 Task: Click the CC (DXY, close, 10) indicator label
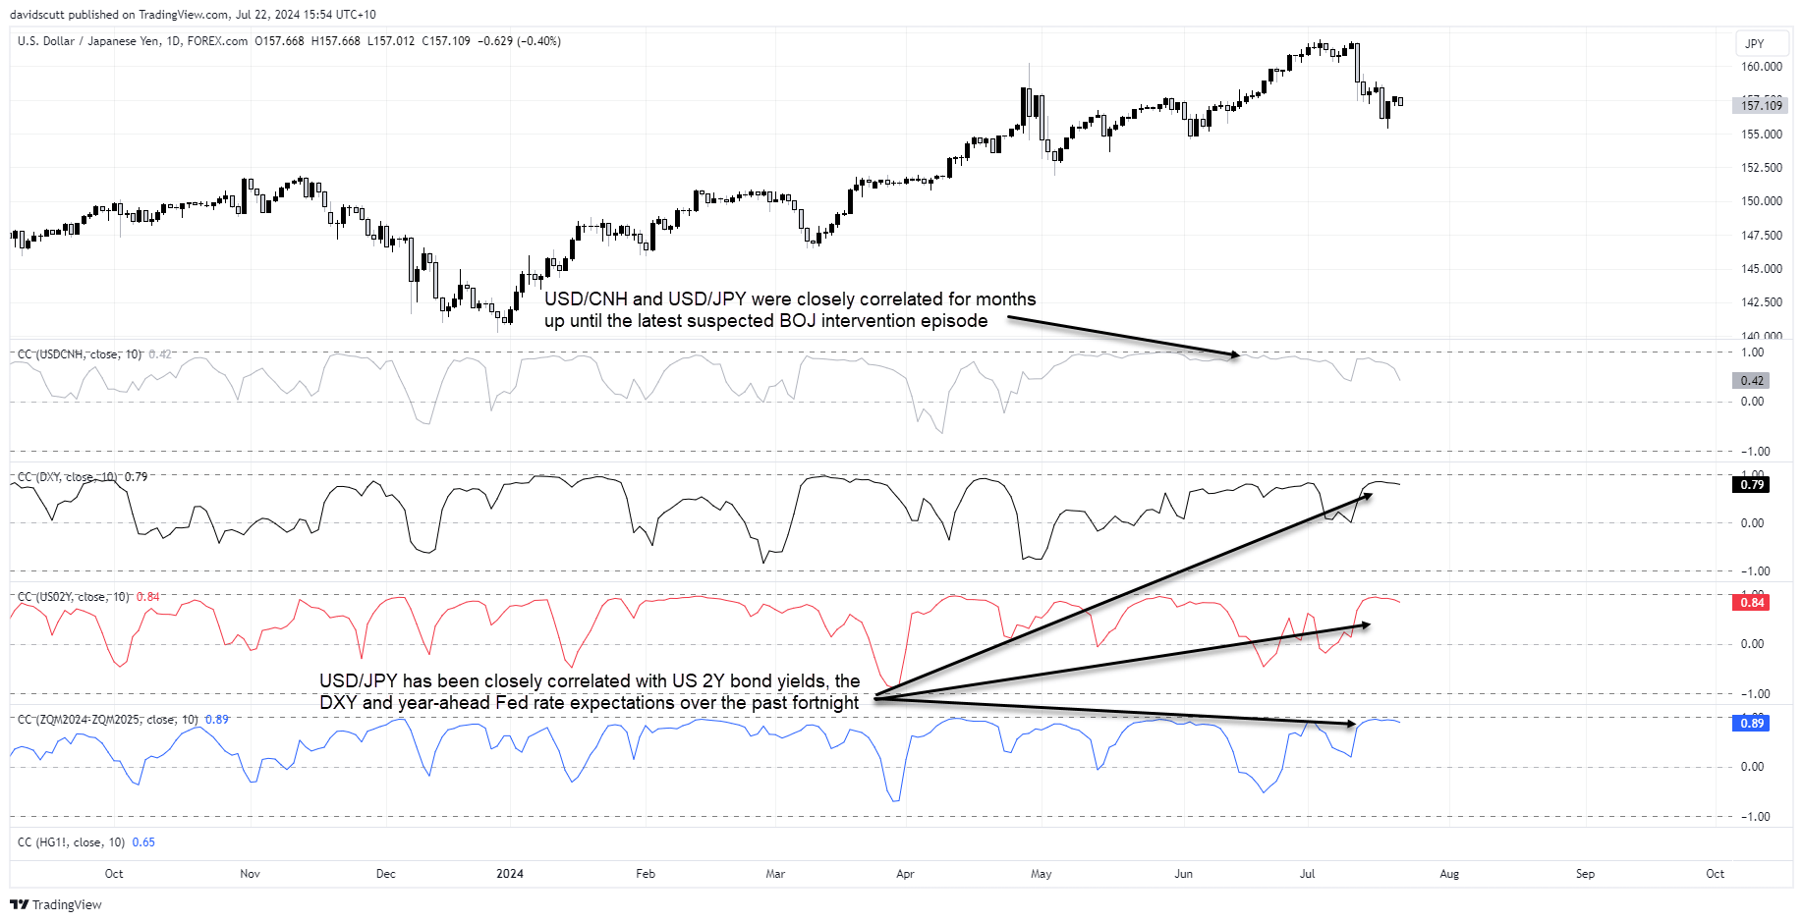tap(68, 477)
